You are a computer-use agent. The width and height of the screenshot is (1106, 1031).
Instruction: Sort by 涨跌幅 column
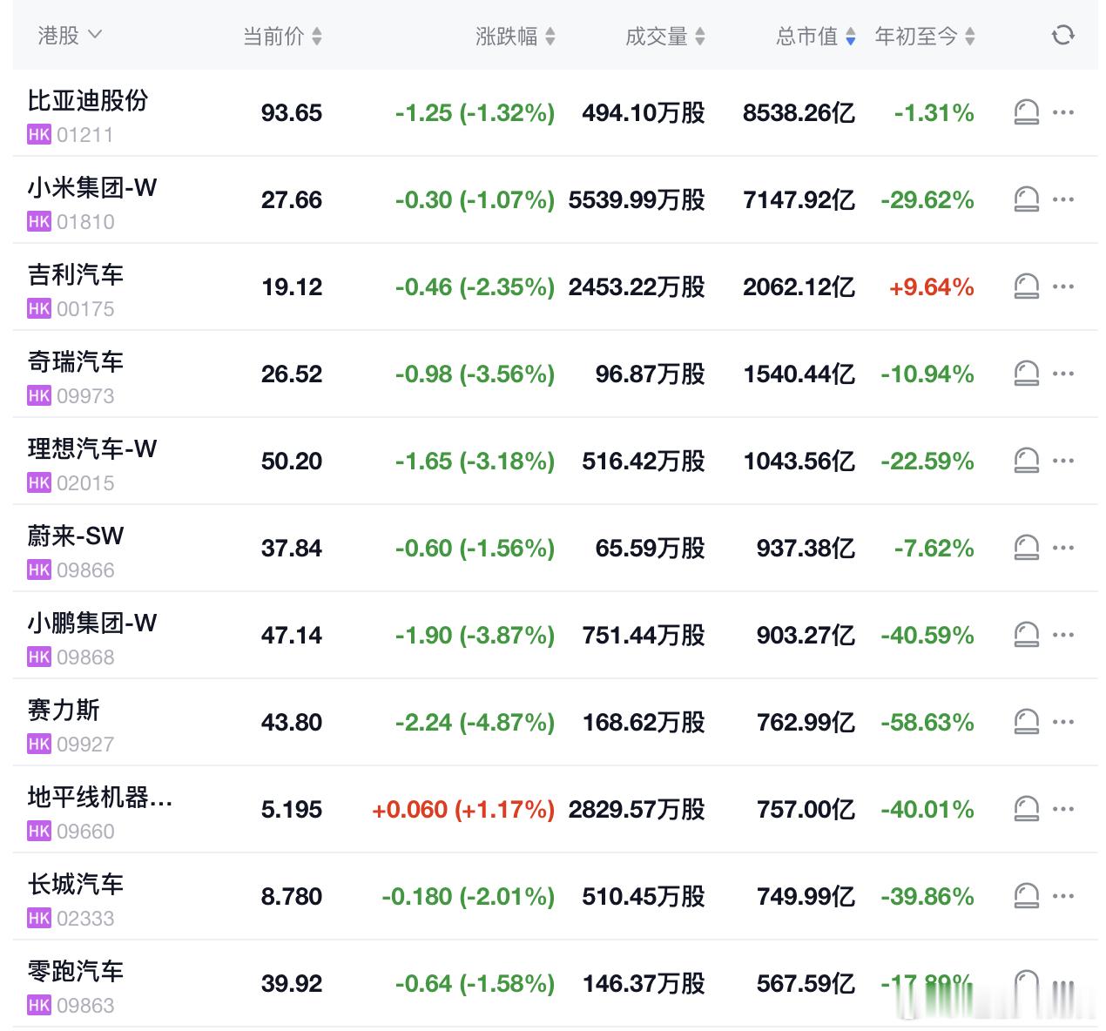coord(515,36)
